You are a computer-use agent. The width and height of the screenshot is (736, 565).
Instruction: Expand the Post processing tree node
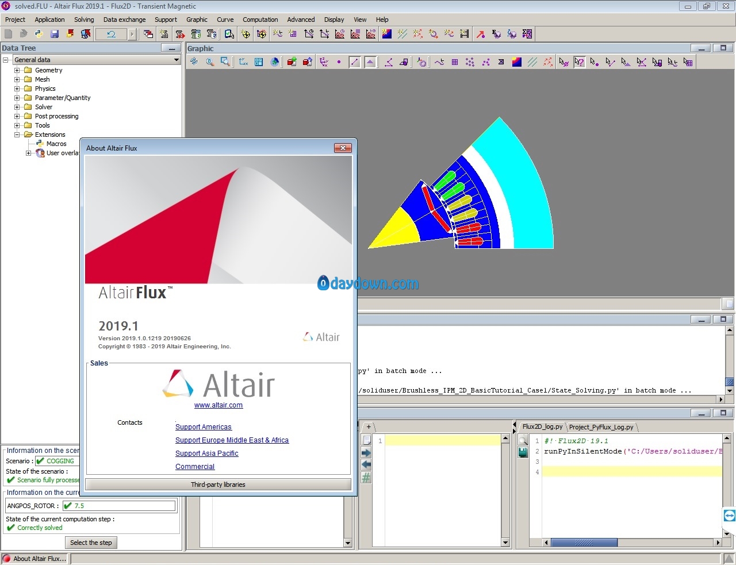coord(17,116)
